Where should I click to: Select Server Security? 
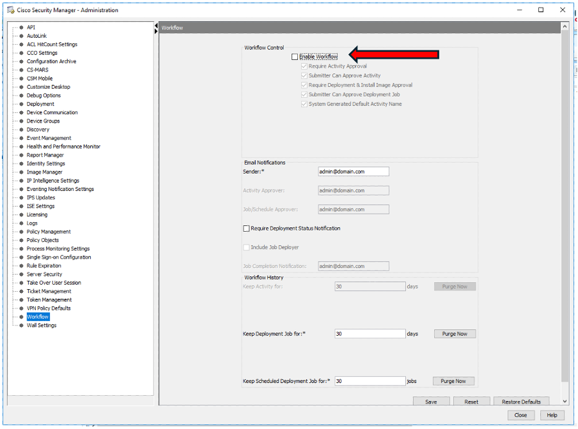[x=45, y=274]
